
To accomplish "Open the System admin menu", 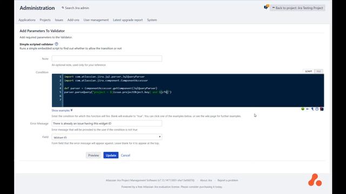I will point(152,20).
